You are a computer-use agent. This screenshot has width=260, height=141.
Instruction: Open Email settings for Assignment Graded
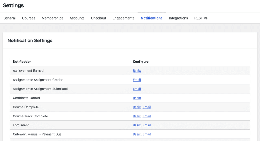click(137, 80)
